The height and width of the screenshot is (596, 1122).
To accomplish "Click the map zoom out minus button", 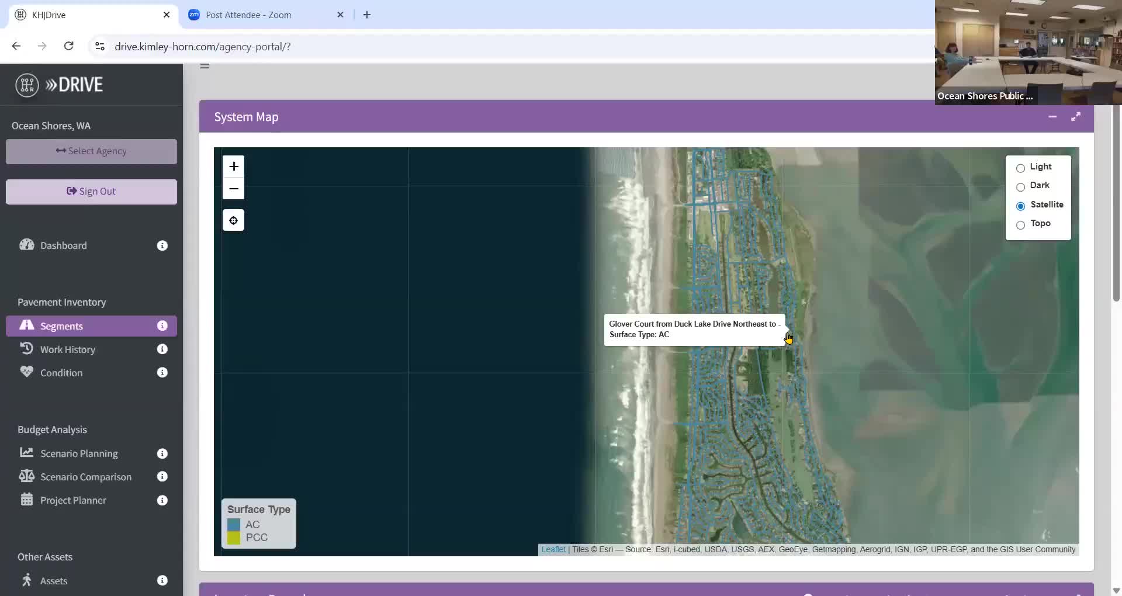I will (234, 189).
